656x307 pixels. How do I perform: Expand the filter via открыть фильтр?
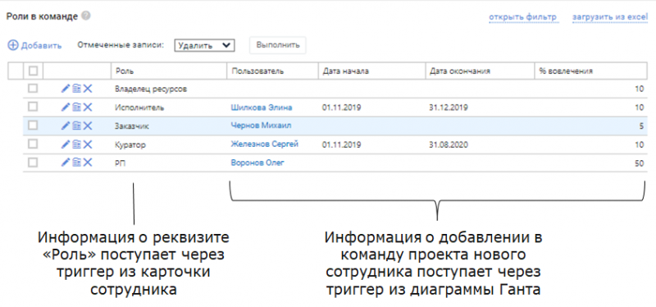[522, 17]
